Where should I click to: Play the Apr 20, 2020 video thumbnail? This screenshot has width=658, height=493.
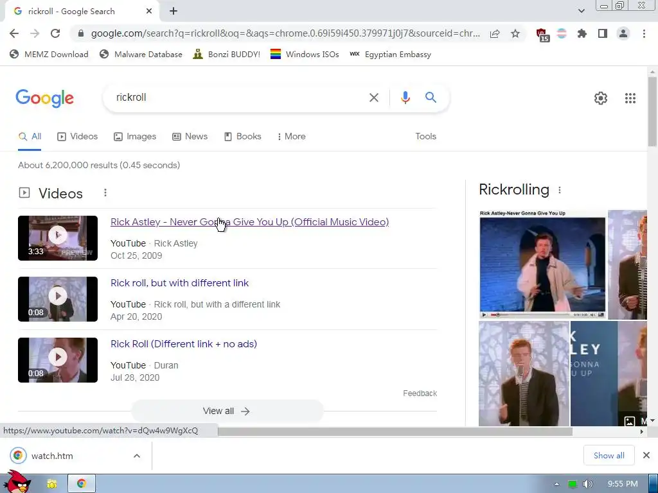[58, 299]
